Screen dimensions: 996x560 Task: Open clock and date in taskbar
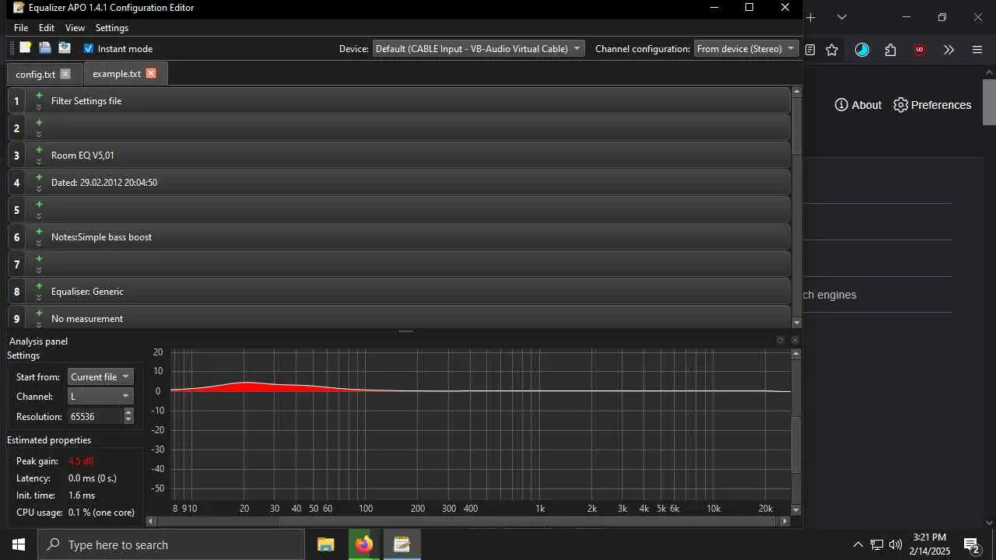tap(931, 544)
